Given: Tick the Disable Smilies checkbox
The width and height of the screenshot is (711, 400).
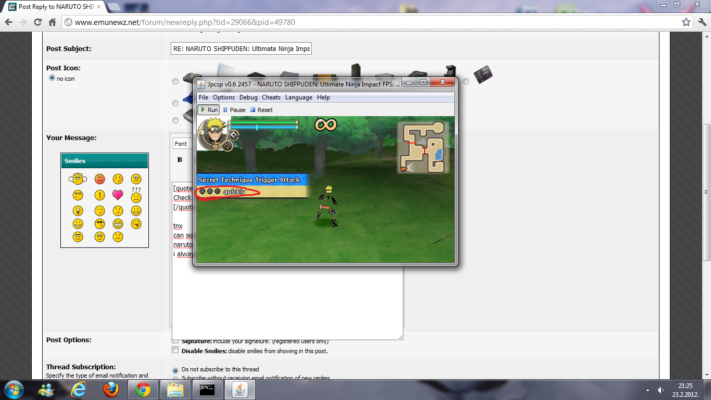Looking at the screenshot, I should pyautogui.click(x=175, y=351).
